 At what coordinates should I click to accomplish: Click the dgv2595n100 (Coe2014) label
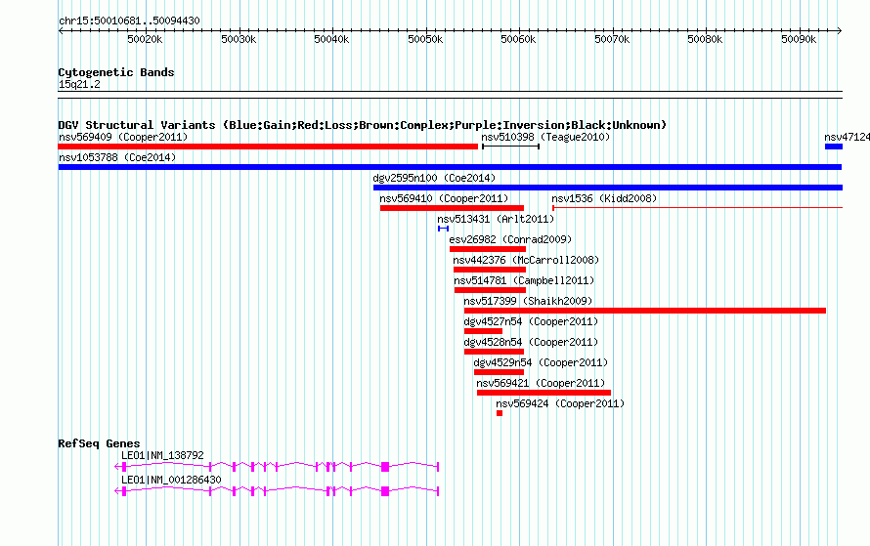(434, 178)
